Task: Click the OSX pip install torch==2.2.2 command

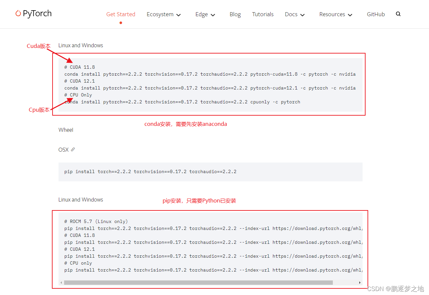Action: [x=150, y=171]
